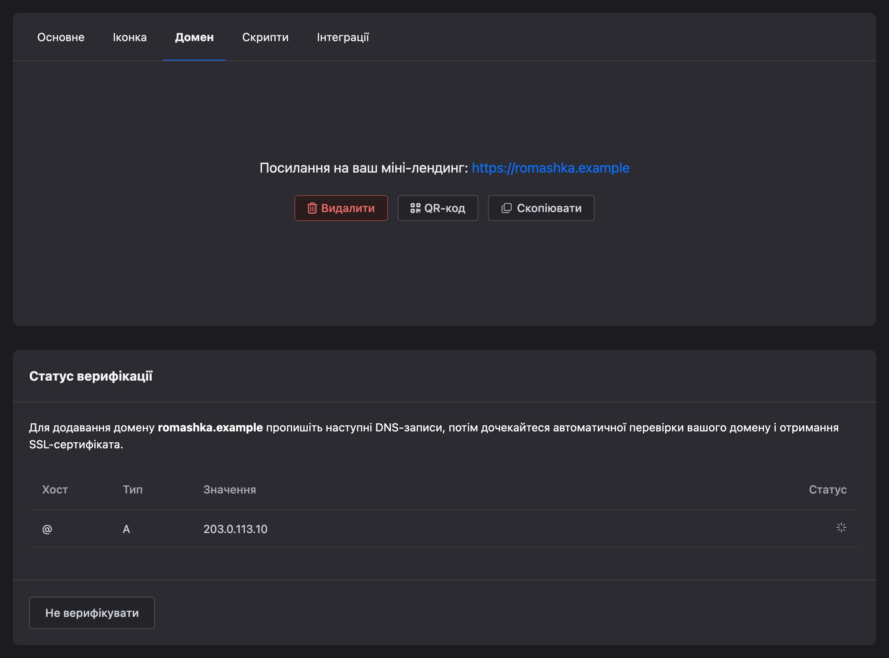Open the https://romashka.example link
This screenshot has height=658, width=889.
pos(551,168)
